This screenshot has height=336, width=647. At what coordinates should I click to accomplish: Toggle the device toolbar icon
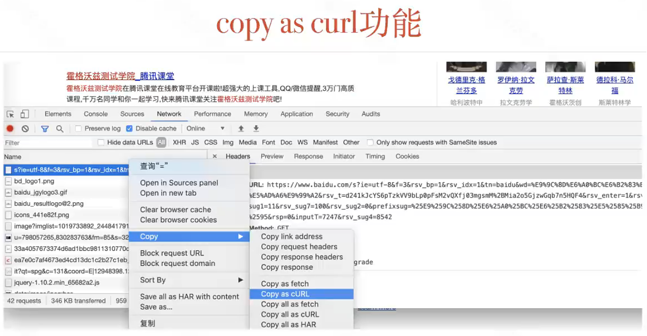(x=25, y=114)
